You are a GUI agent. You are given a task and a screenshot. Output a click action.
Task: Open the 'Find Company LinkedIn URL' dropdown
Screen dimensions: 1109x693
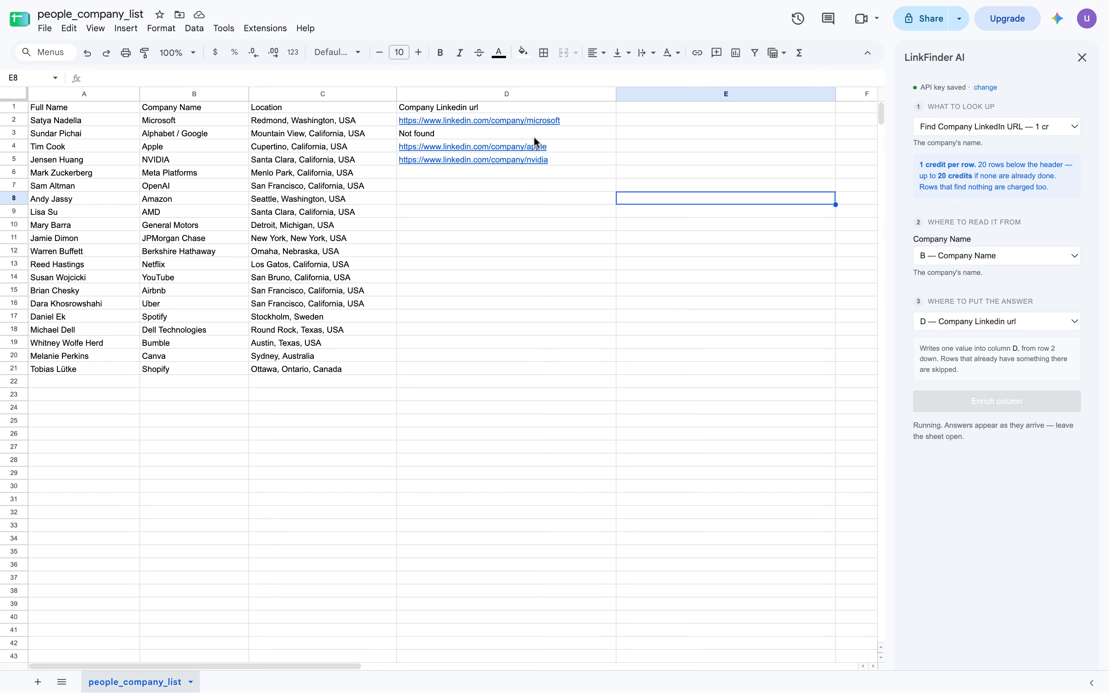point(996,127)
